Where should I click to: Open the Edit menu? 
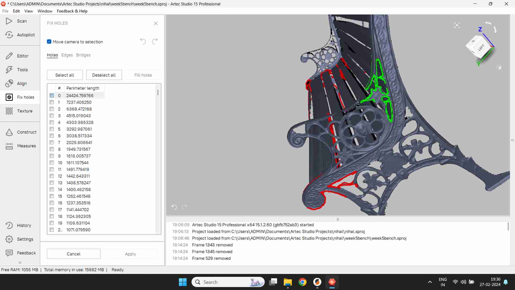[16, 11]
